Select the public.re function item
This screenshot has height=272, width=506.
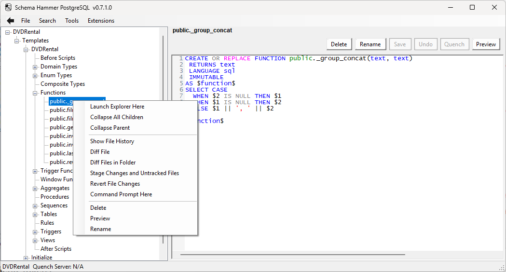pos(61,163)
